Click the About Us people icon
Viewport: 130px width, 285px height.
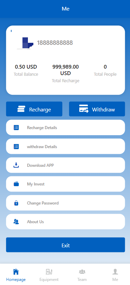coord(16,221)
